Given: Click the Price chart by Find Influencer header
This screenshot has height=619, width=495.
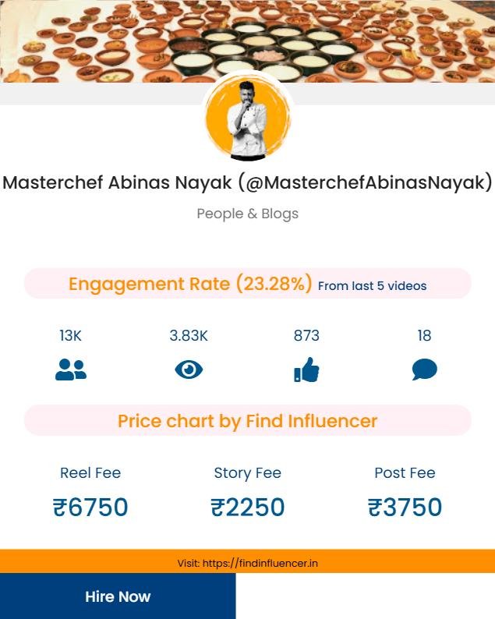Looking at the screenshot, I should [248, 421].
